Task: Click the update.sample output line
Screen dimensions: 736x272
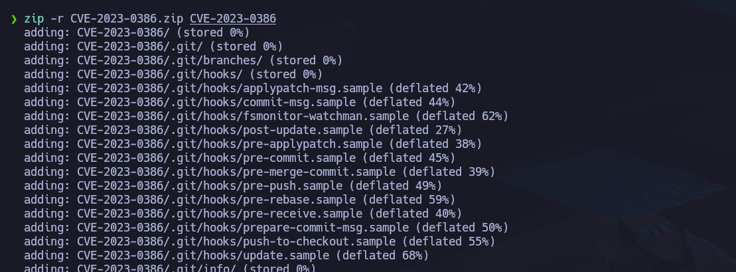Action: [x=226, y=255]
